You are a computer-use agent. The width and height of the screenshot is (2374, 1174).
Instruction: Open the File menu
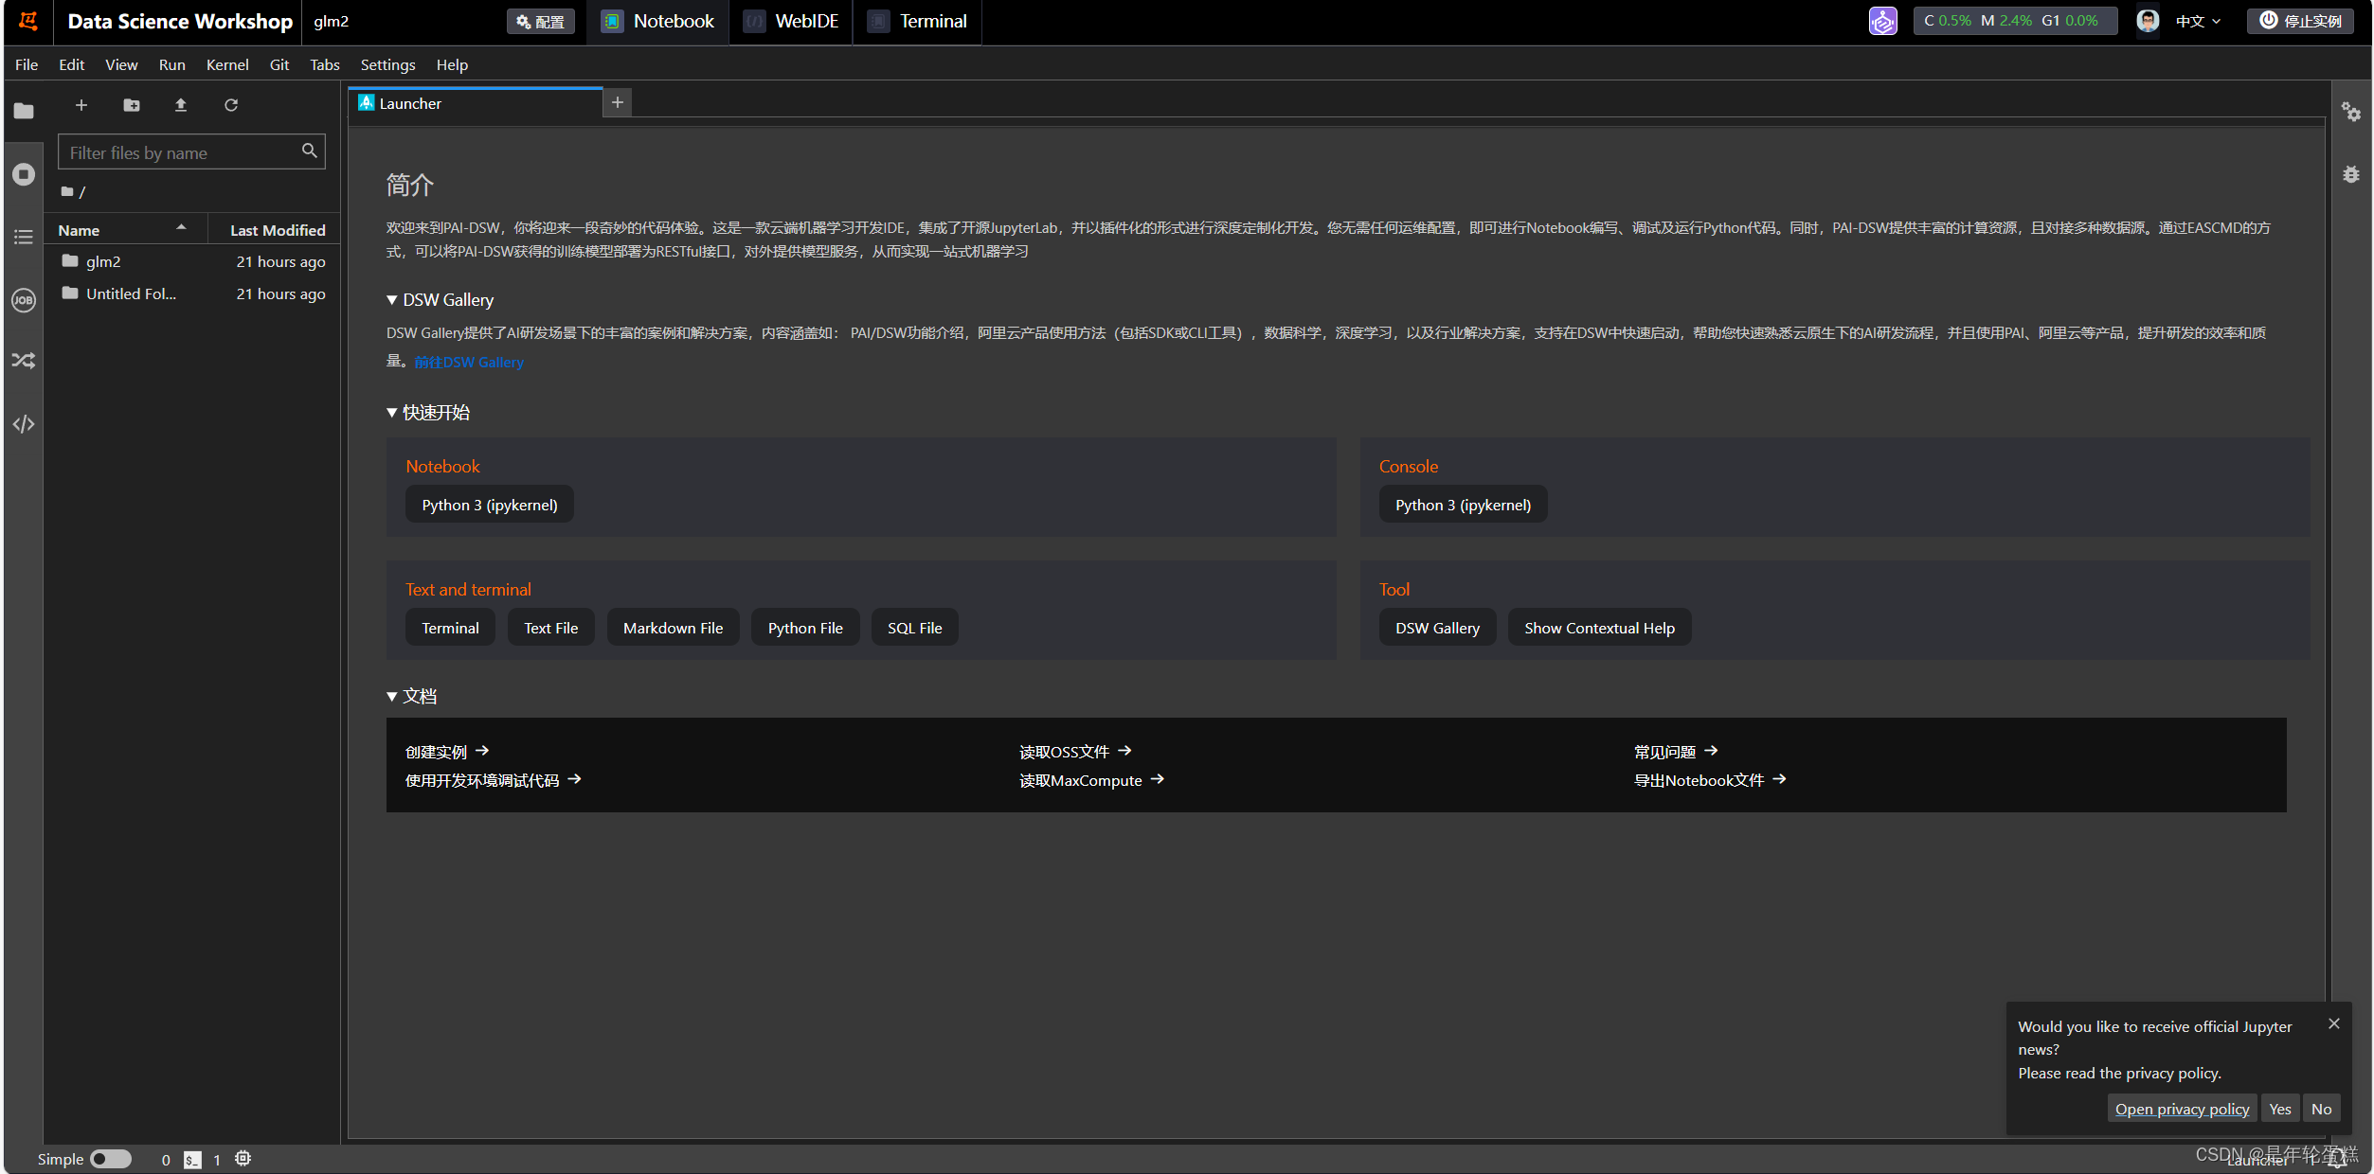pos(27,64)
